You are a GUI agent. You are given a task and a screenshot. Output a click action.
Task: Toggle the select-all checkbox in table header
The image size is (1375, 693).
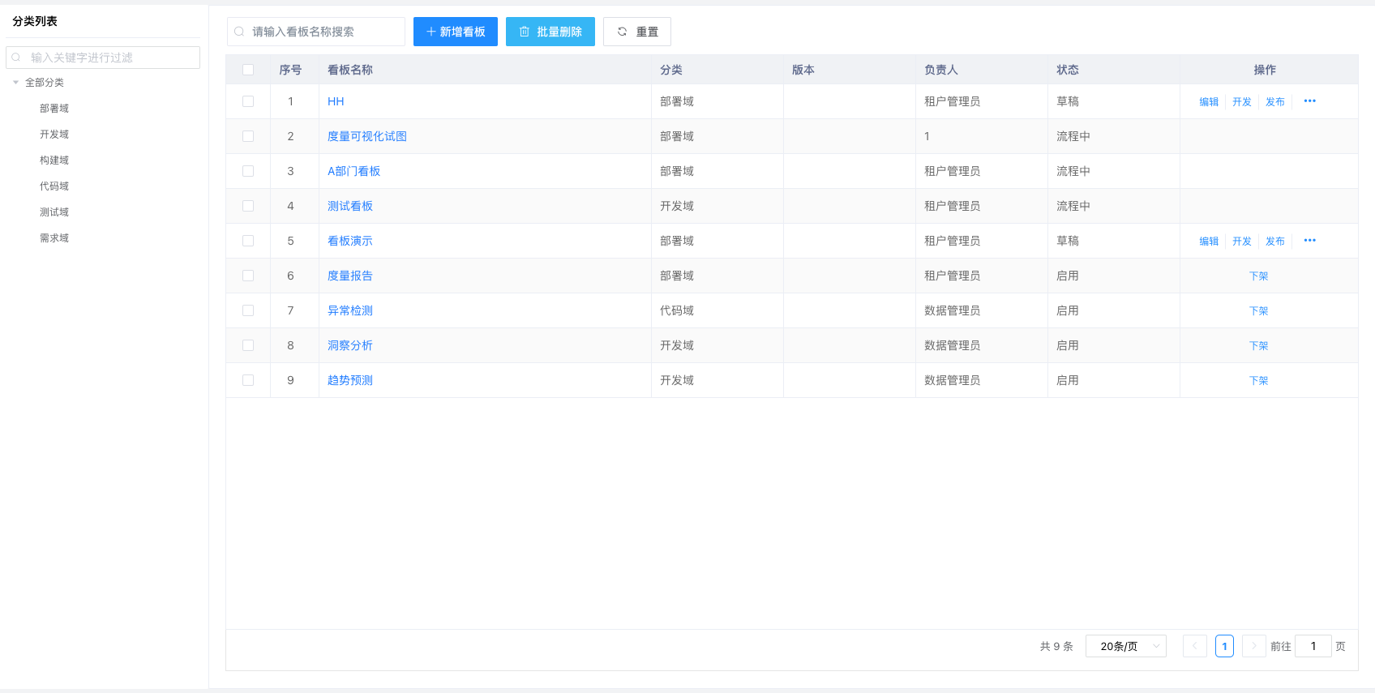pyautogui.click(x=248, y=70)
